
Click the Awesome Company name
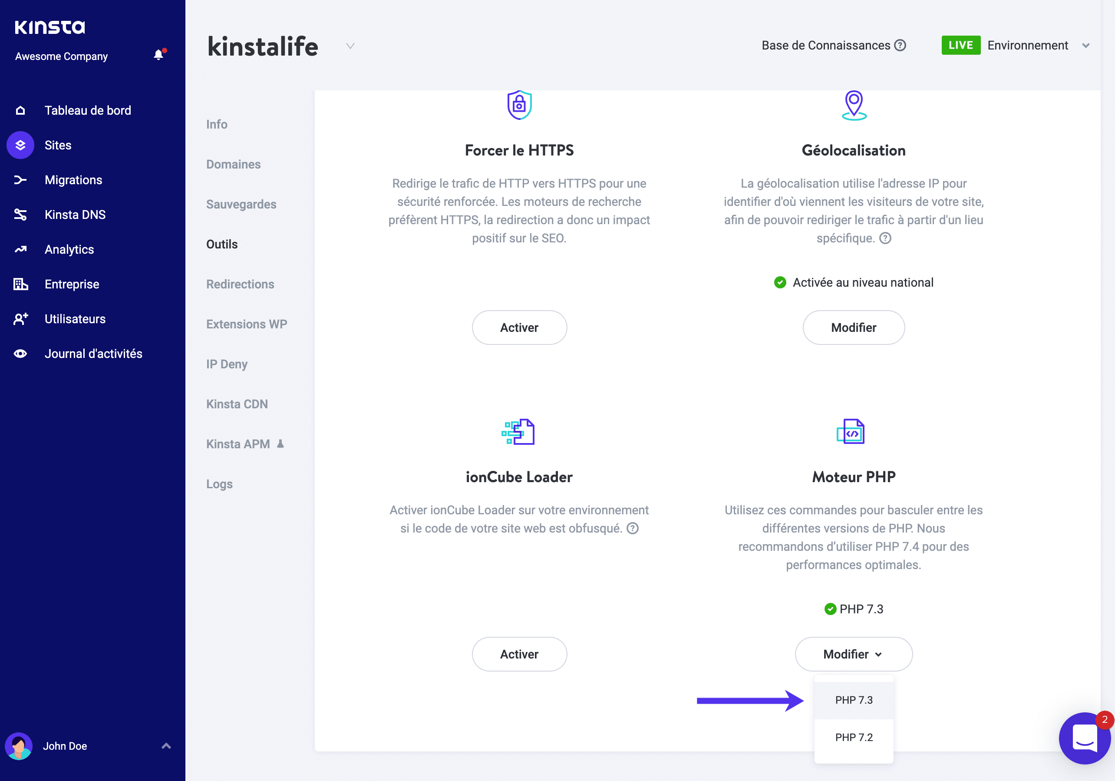(61, 56)
